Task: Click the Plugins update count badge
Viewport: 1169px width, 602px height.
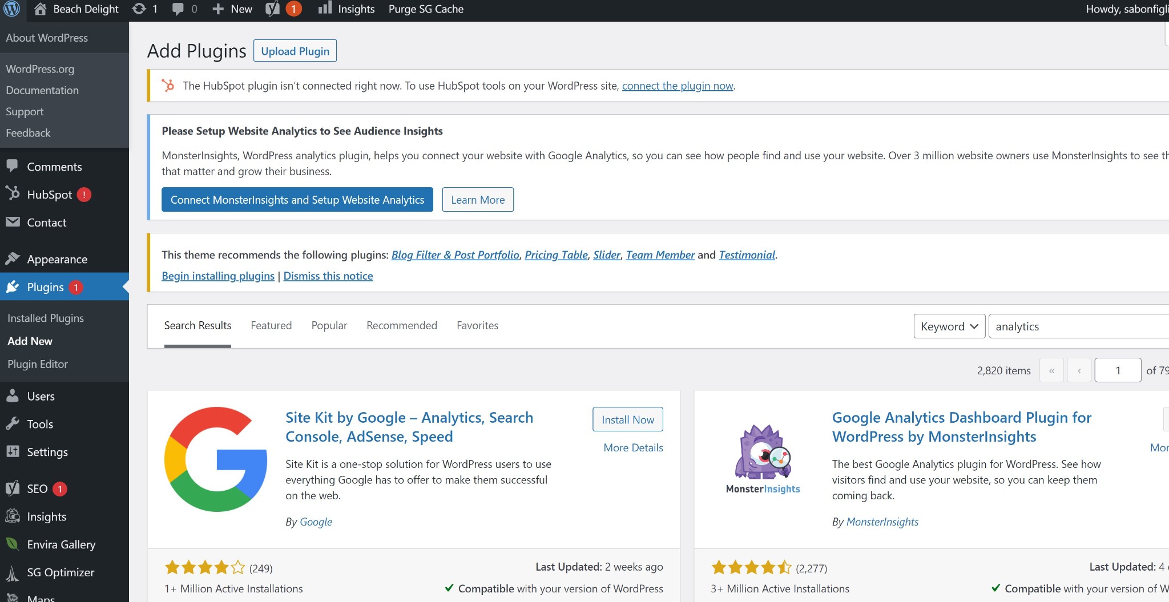Action: [x=75, y=287]
